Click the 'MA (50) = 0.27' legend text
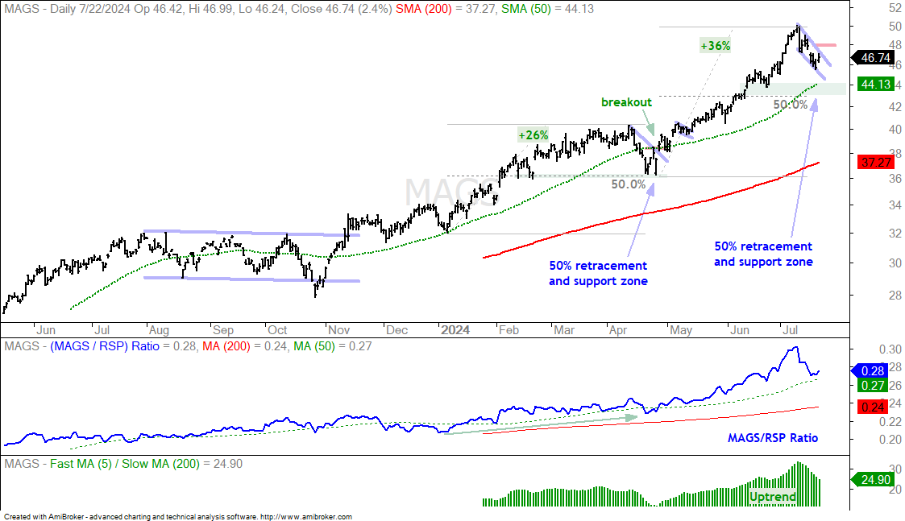This screenshot has height=521, width=905. click(333, 346)
